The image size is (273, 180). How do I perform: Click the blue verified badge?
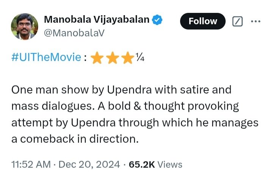157,20
